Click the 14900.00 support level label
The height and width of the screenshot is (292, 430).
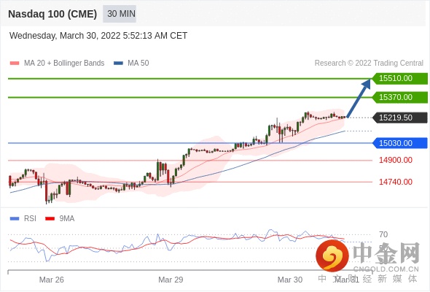[396, 160]
